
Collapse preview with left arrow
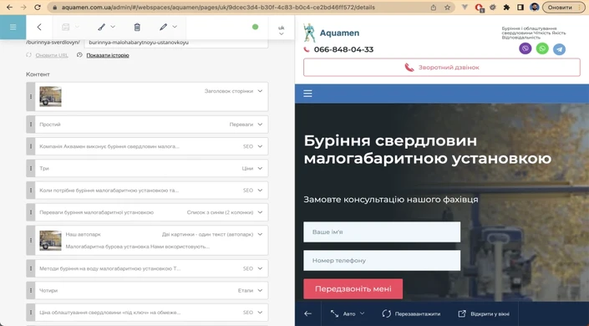tap(308, 313)
